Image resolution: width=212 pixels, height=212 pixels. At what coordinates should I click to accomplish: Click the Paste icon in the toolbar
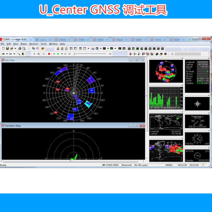pyautogui.click(x=38, y=48)
